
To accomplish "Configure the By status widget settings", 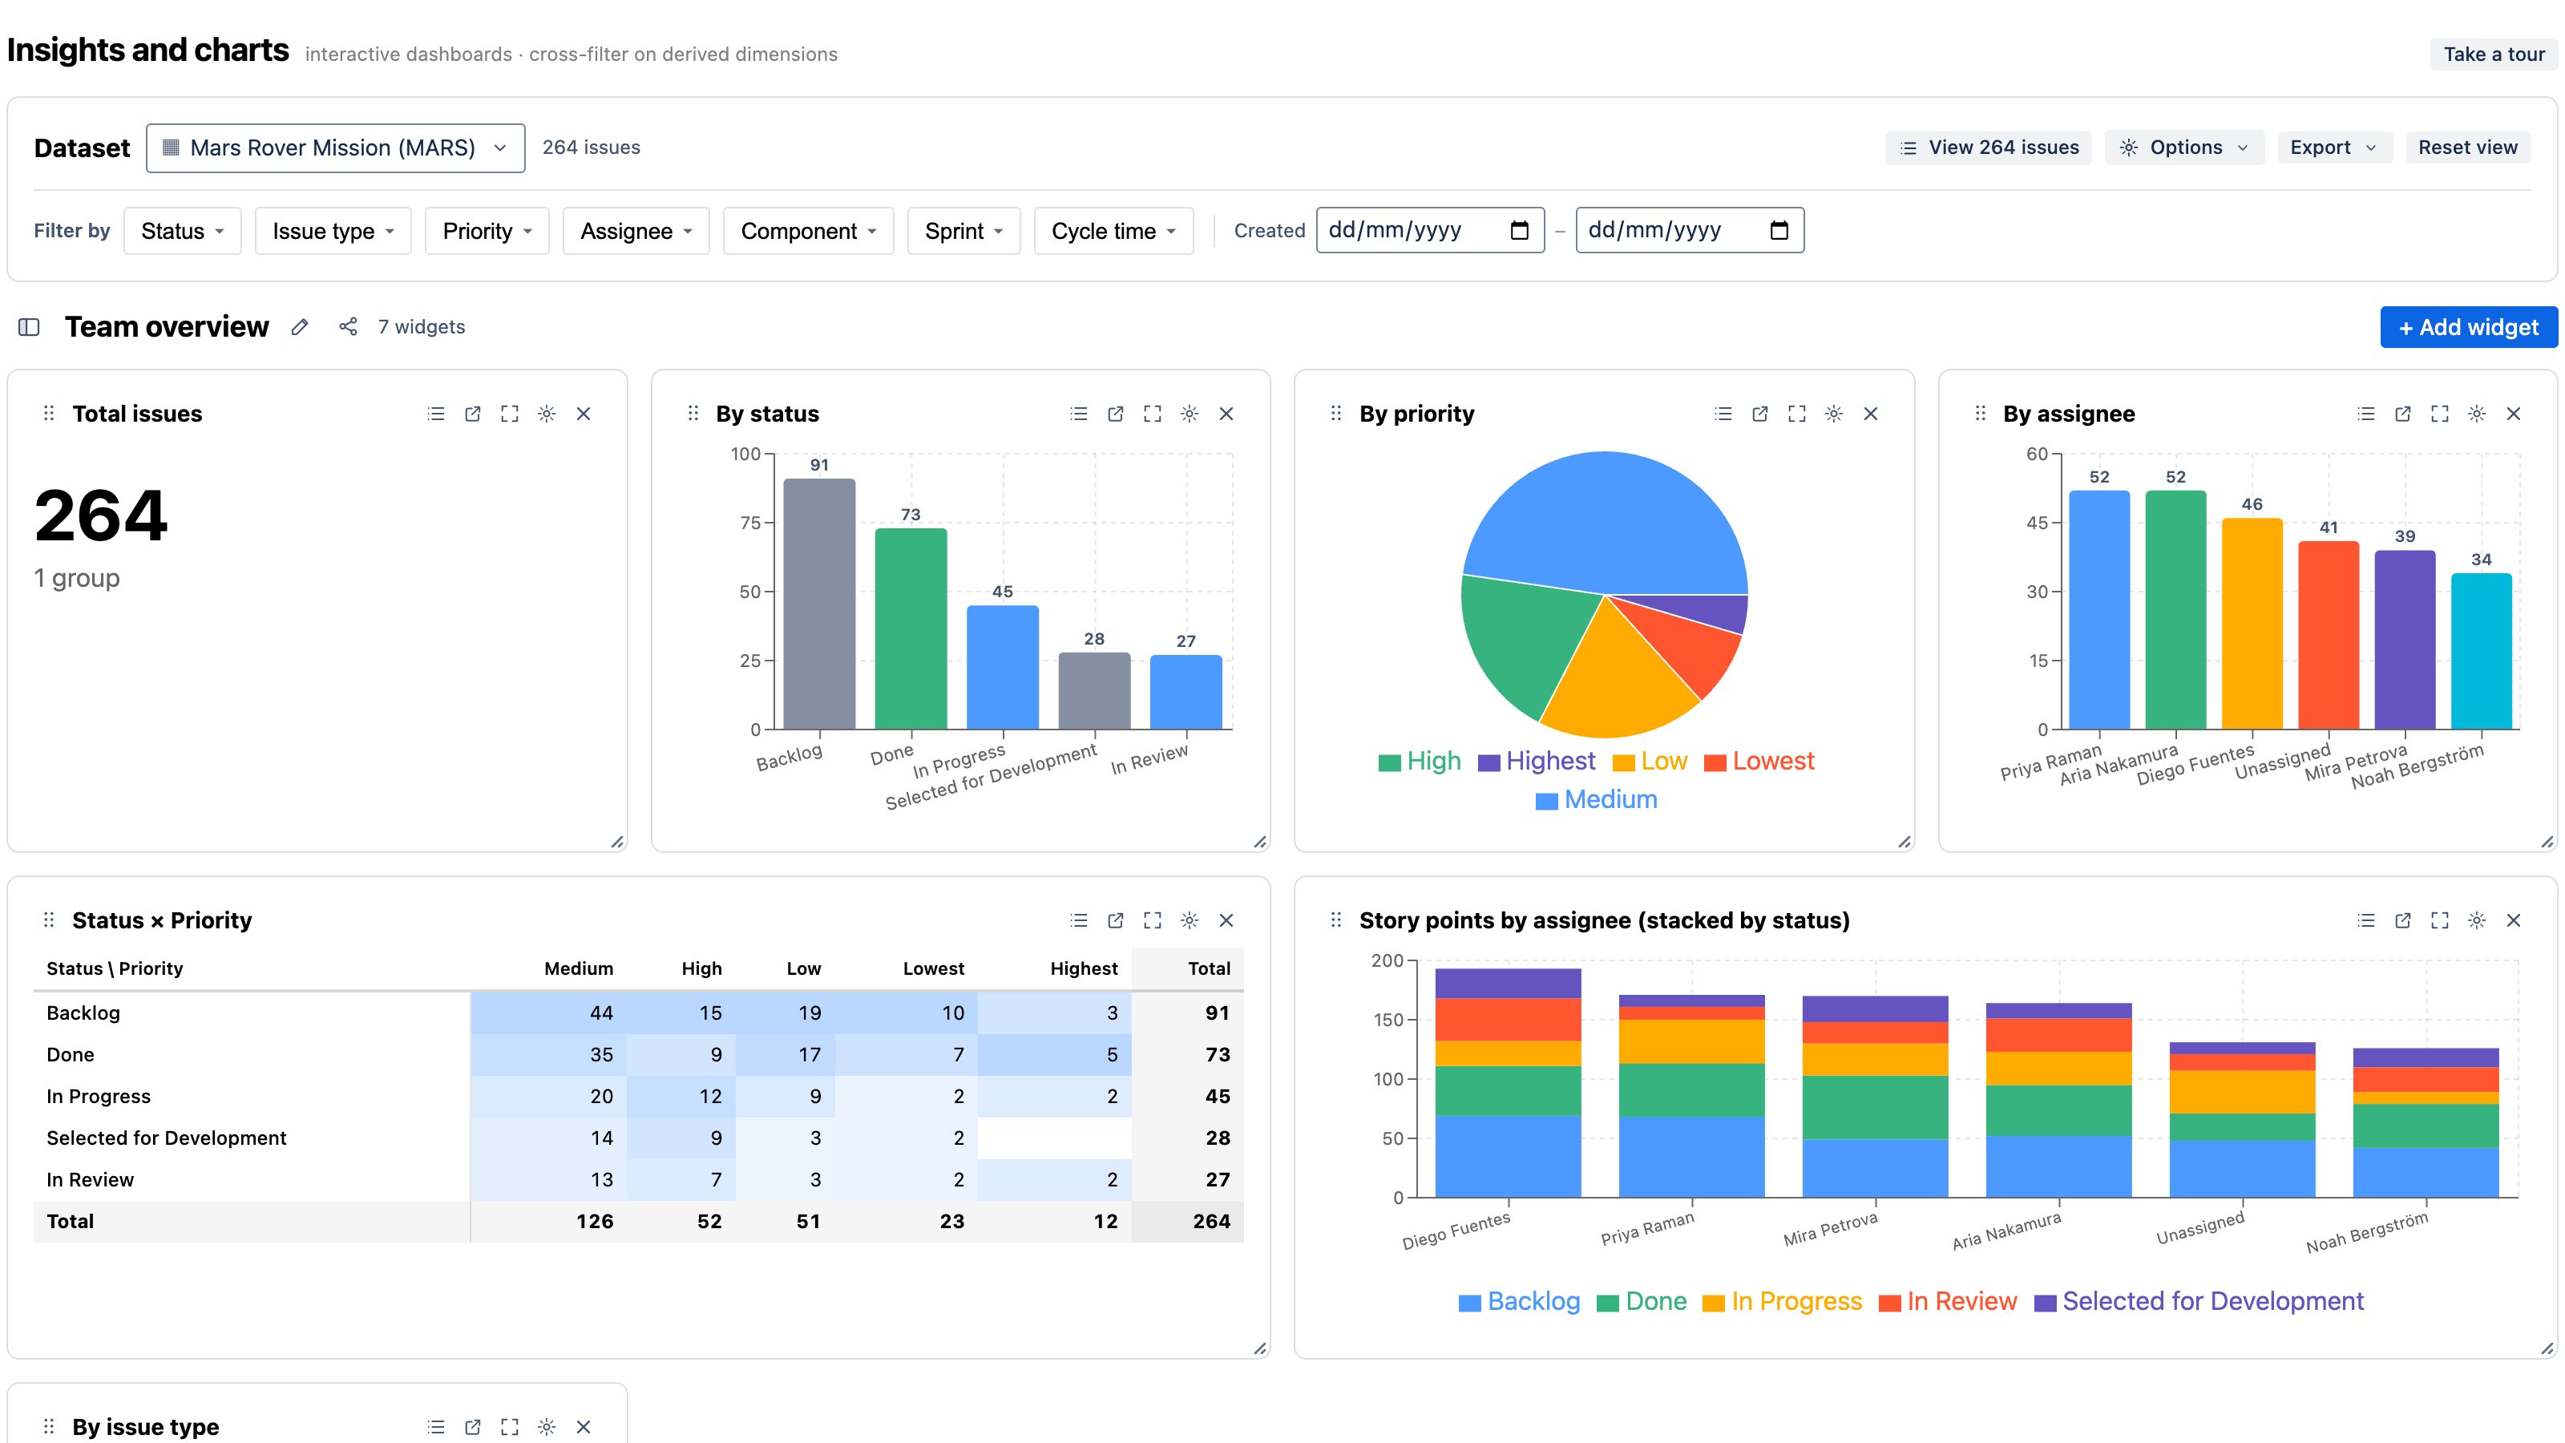I will pos(1189,414).
